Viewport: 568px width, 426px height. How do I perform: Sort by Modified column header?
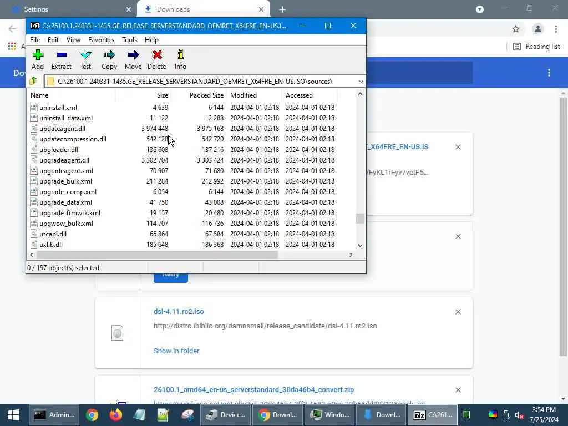(254, 95)
